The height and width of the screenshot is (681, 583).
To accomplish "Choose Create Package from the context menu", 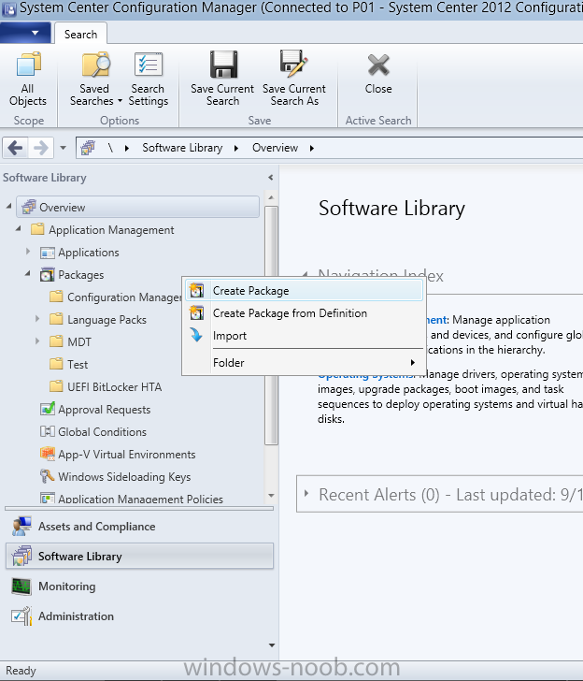I will [304, 291].
